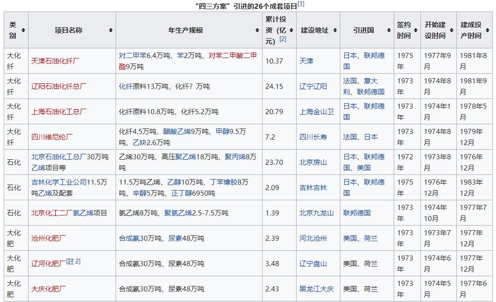Image resolution: width=496 pixels, height=302 pixels.
Task: Open 吉林化学工业公司 link
Action: tap(59, 182)
